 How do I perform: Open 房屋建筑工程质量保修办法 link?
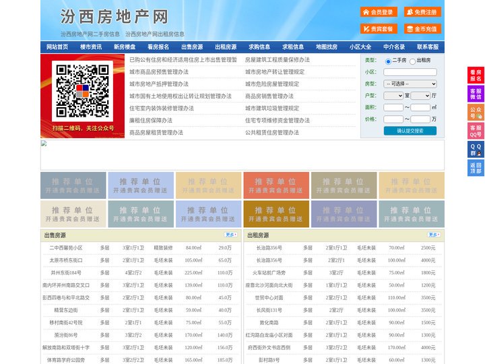coord(278,60)
